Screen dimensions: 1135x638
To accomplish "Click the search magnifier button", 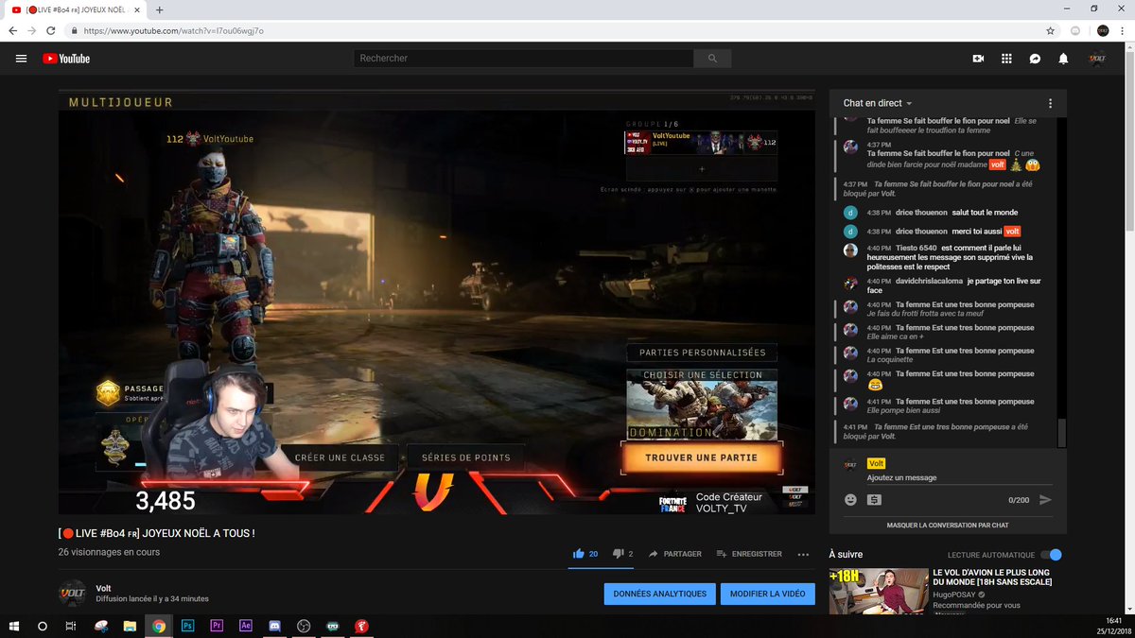I will (x=712, y=59).
